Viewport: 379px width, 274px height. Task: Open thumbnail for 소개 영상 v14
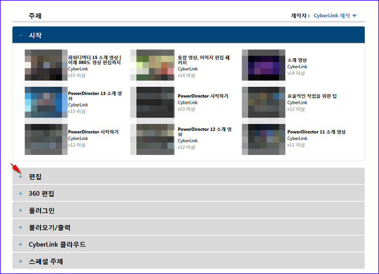tap(264, 65)
